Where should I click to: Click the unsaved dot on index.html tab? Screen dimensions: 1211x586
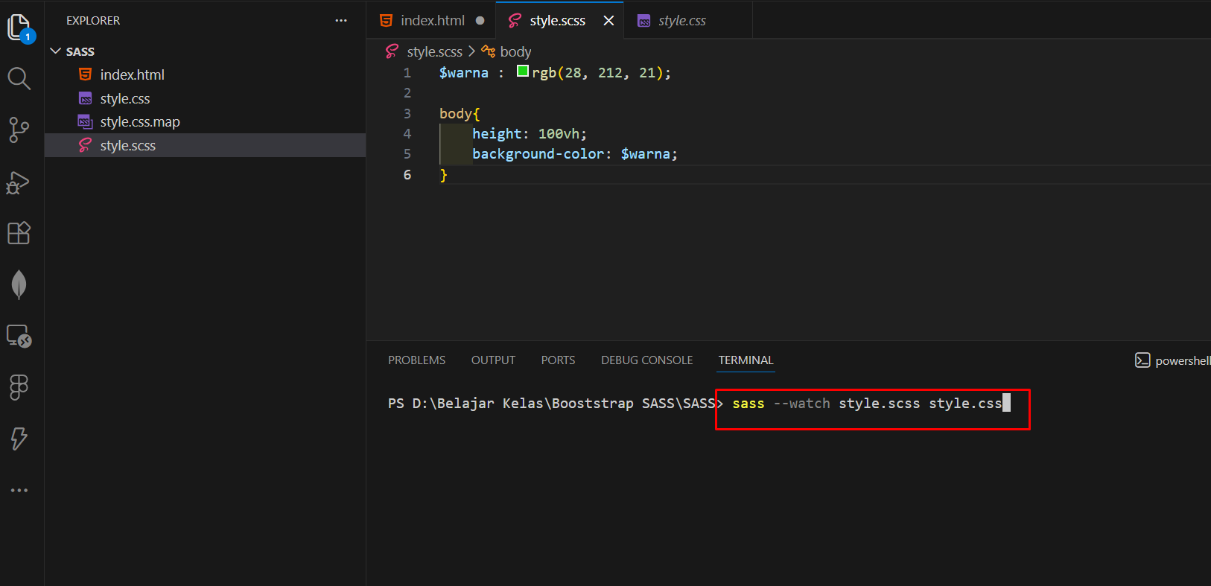pyautogui.click(x=480, y=21)
